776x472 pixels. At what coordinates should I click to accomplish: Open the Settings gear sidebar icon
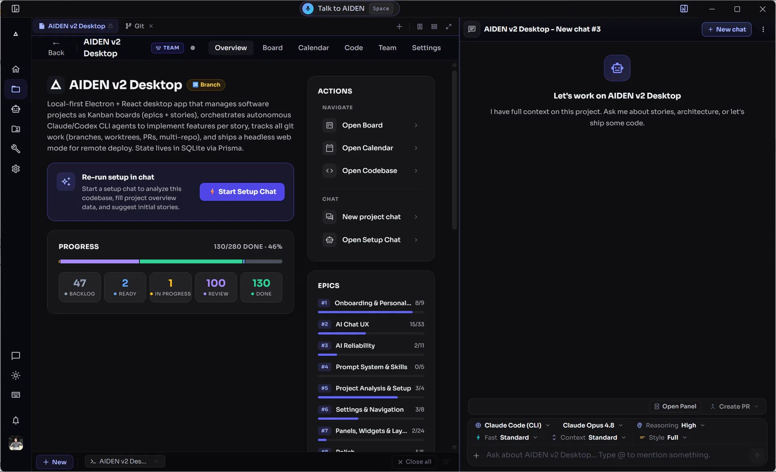coord(16,169)
